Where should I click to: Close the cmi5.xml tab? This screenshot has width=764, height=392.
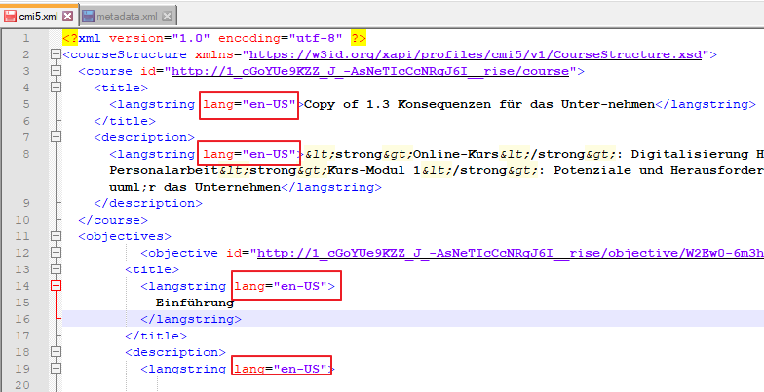pos(68,16)
